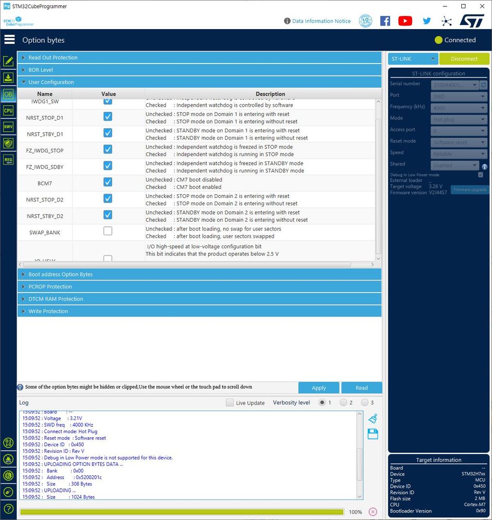Toggle the NRST_STBY_D2 checkbox
The height and width of the screenshot is (520, 492).
pyautogui.click(x=108, y=214)
